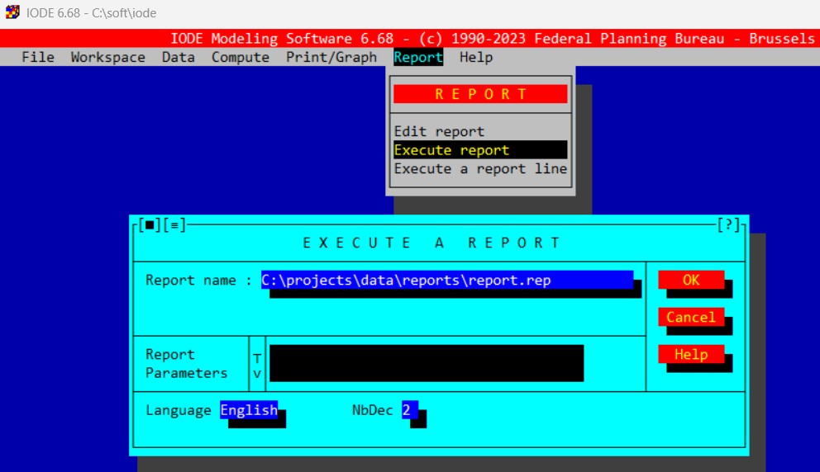Screen dimensions: 820x472
Task: Open the Compute menu
Action: [x=241, y=58]
